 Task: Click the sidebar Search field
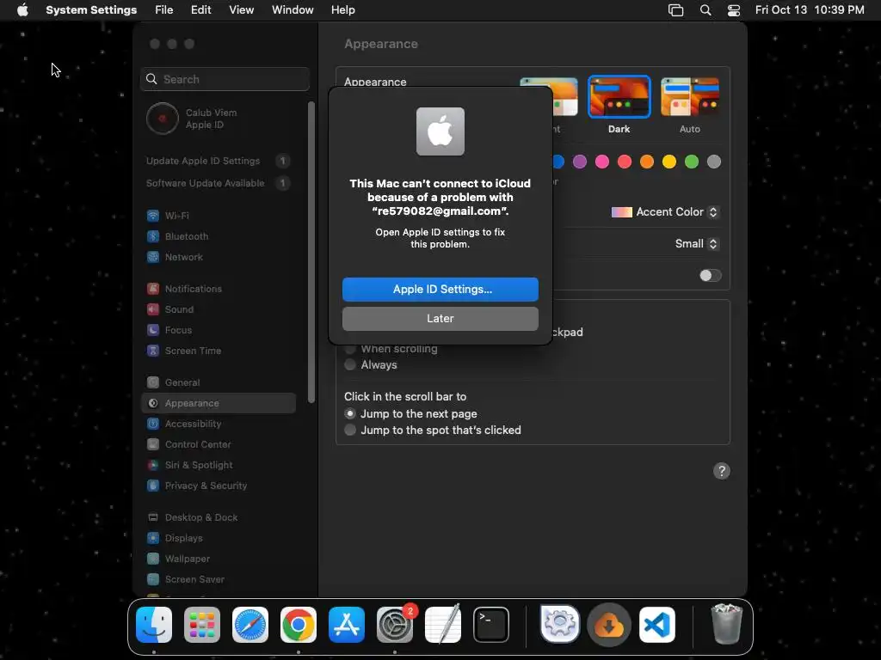225,79
